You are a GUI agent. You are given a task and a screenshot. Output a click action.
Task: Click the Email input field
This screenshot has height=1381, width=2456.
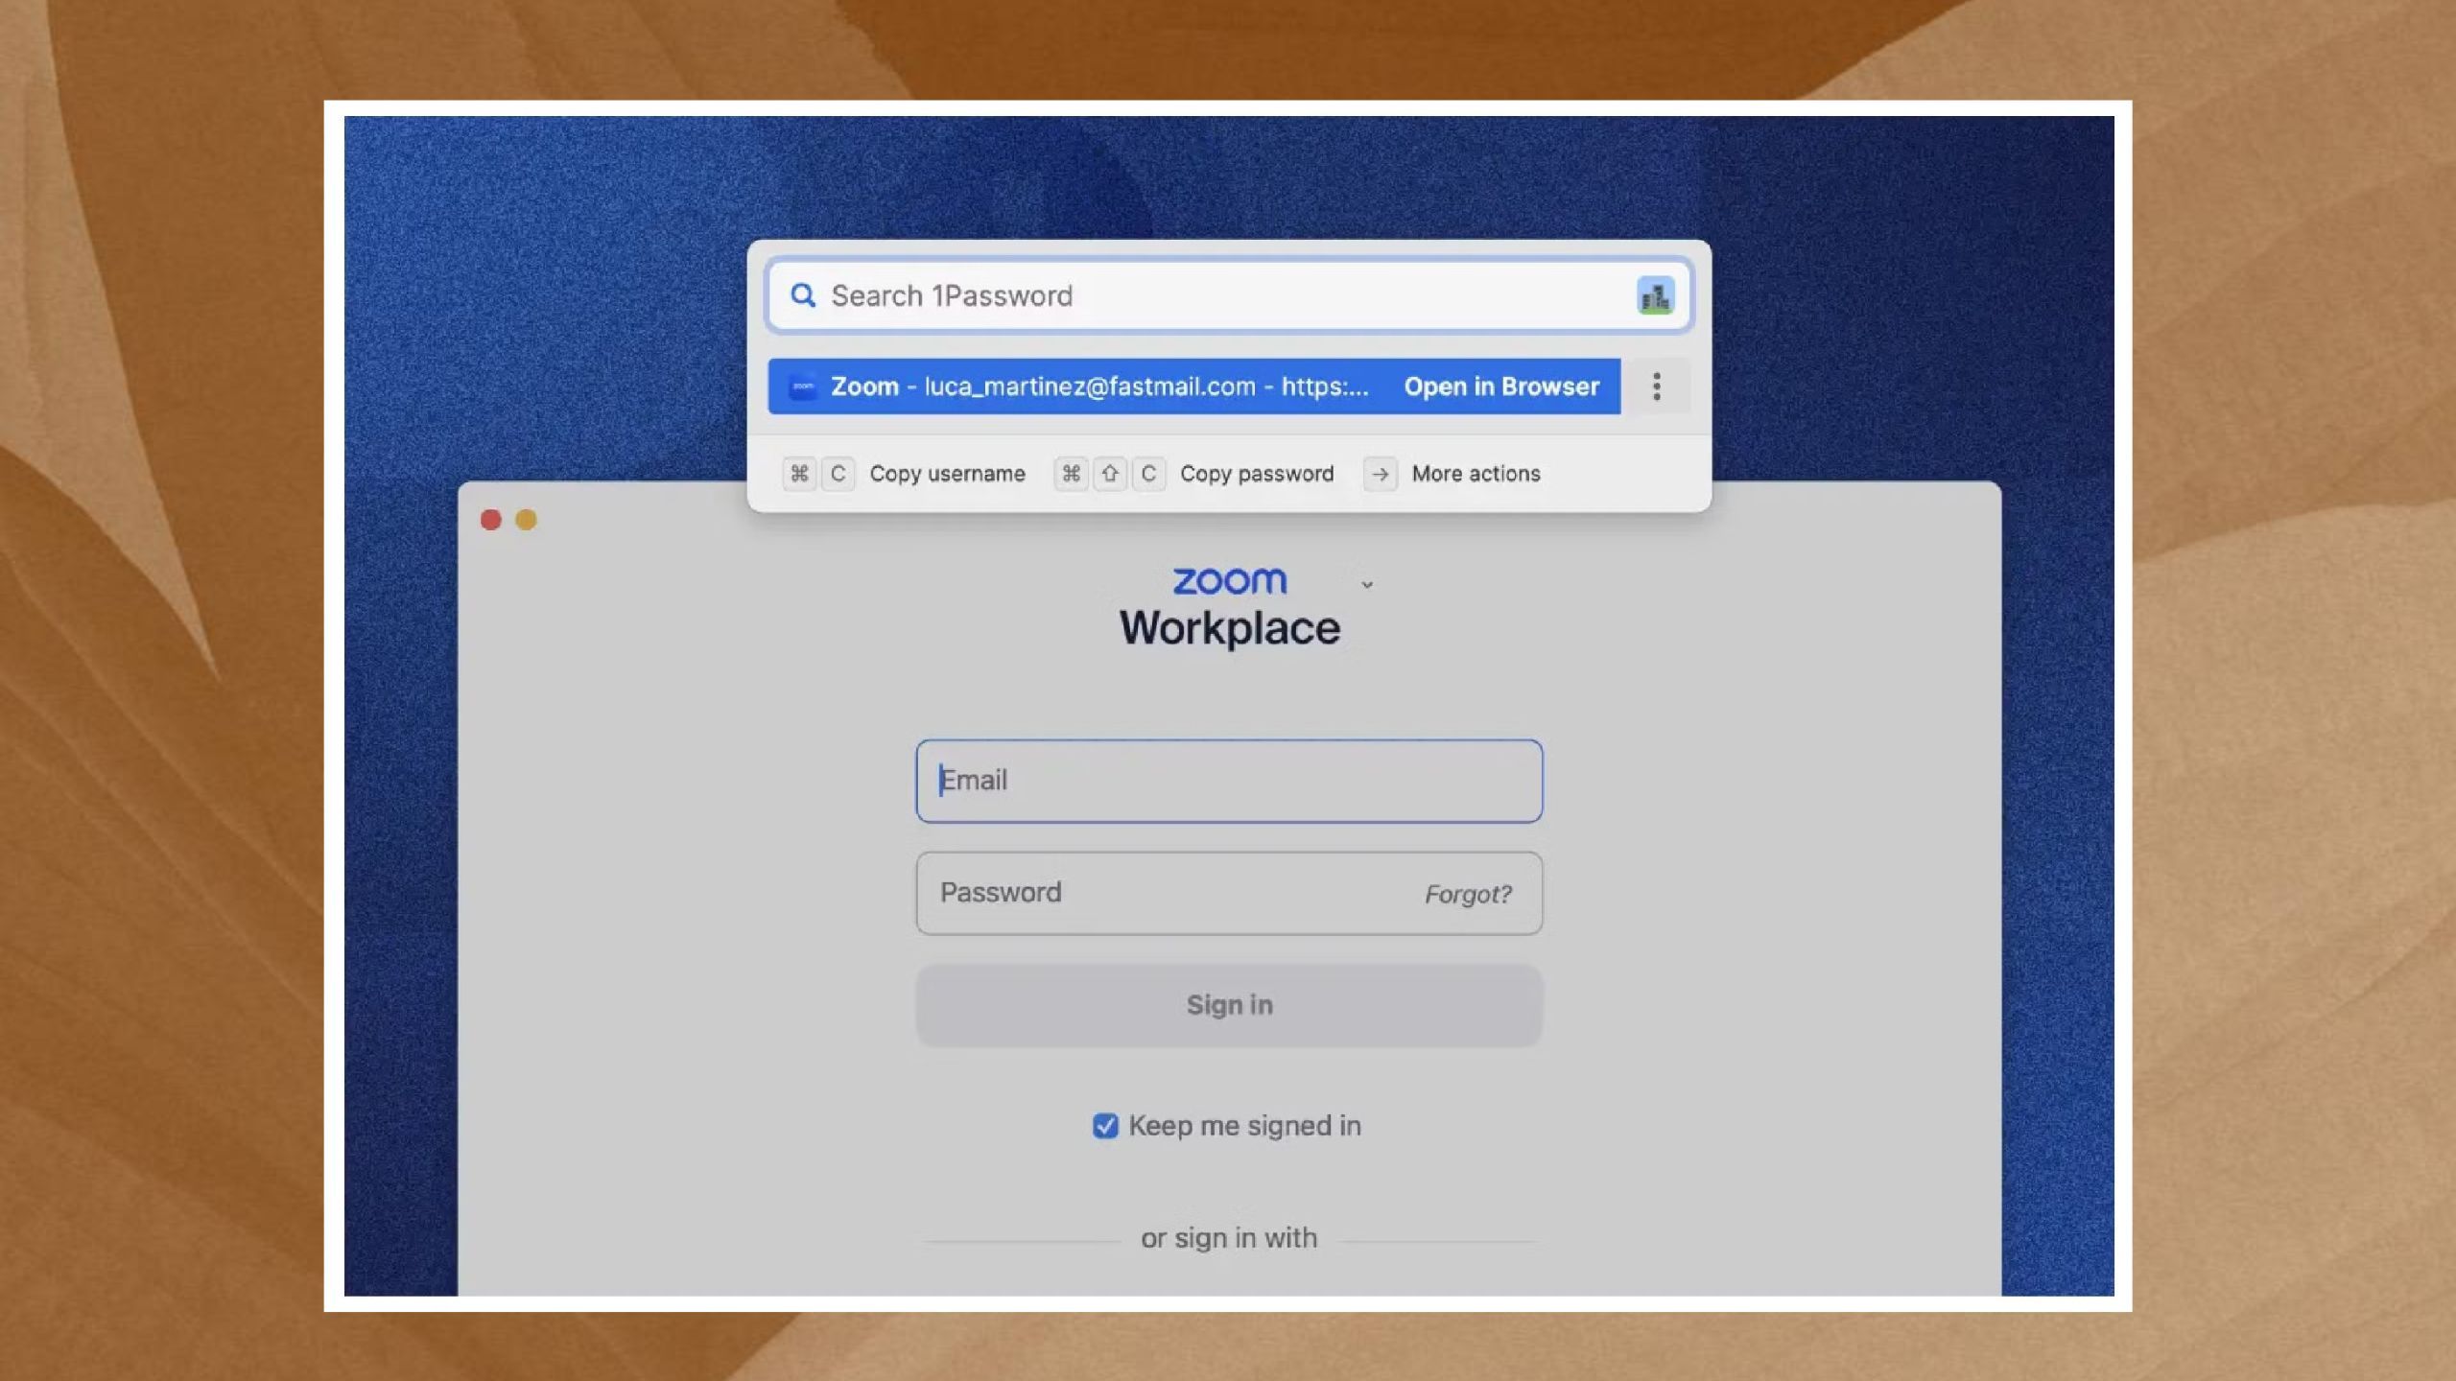pyautogui.click(x=1228, y=779)
